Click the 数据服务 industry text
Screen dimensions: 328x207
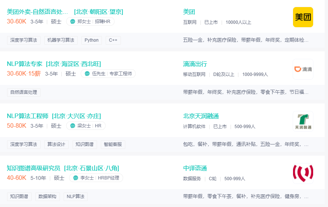[x=192, y=179]
